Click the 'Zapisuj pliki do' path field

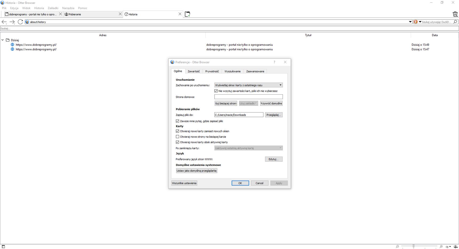(239, 115)
